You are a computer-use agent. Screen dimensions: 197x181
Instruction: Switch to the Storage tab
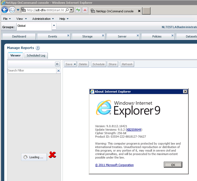(87, 36)
